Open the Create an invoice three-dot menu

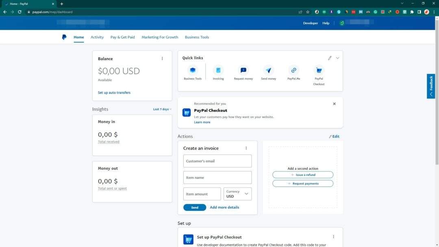point(246,148)
